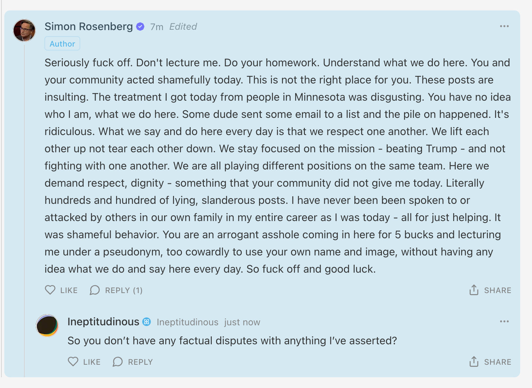
Task: Reply to the Ineptitudinous comment
Action: pos(133,362)
